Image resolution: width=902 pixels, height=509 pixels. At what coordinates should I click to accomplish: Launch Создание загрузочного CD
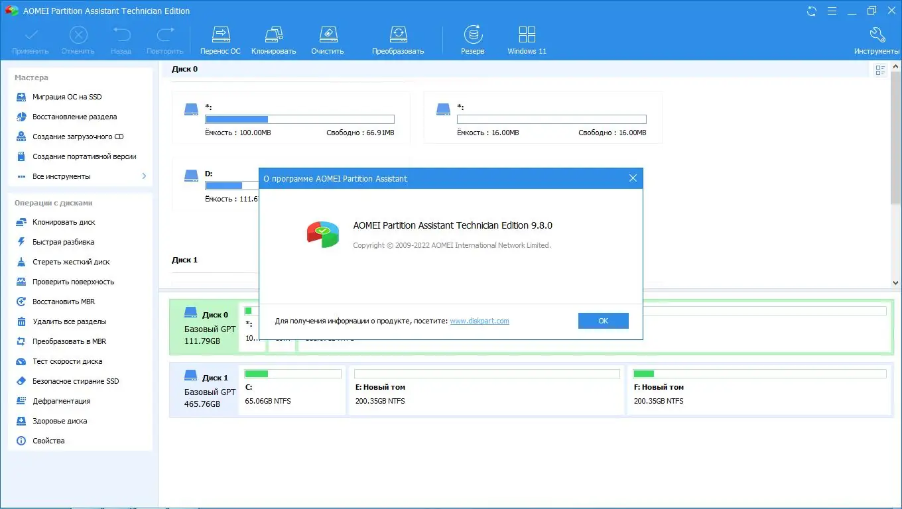click(x=78, y=137)
